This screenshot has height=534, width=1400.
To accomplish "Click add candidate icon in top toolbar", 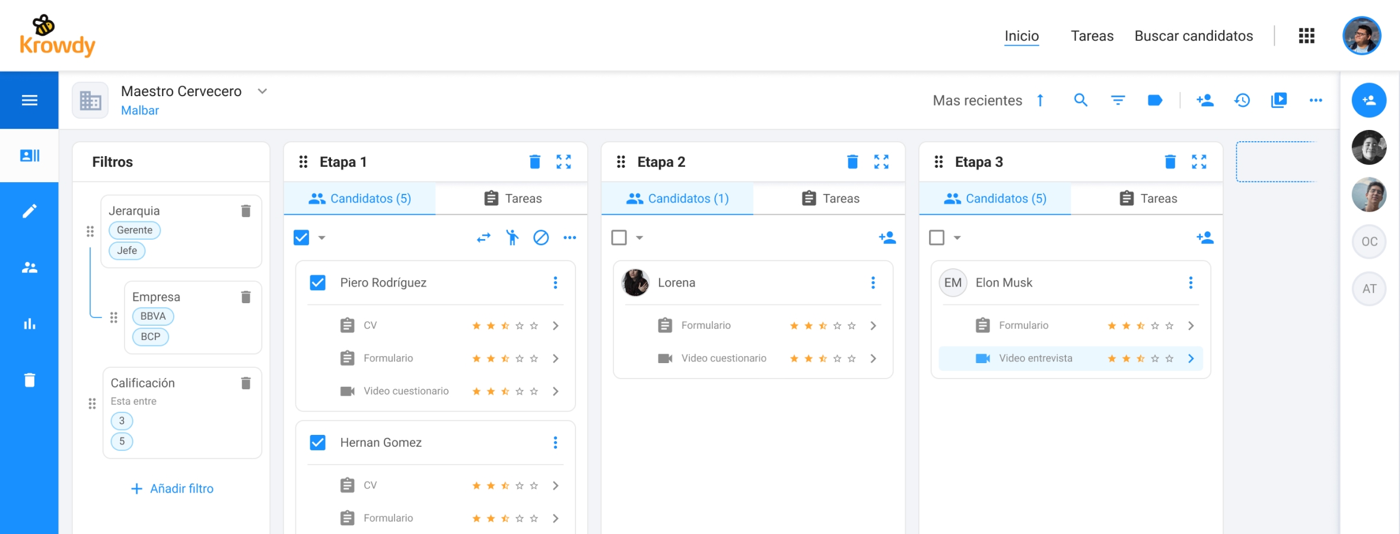I will pyautogui.click(x=1205, y=100).
